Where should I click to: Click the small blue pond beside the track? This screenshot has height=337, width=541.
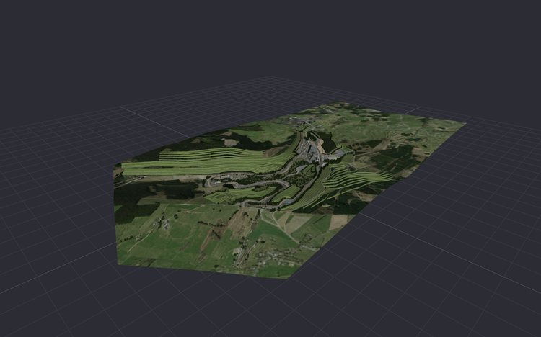pyautogui.click(x=286, y=201)
